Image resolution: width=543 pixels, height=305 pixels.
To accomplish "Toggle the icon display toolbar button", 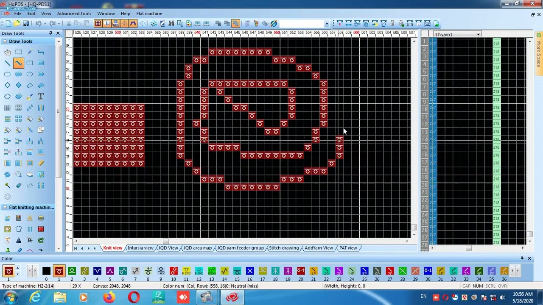I will (115, 23).
